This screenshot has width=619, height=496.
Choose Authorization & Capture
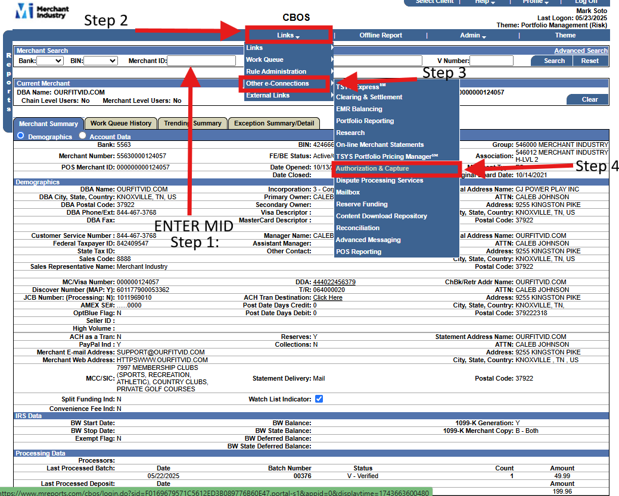point(396,169)
